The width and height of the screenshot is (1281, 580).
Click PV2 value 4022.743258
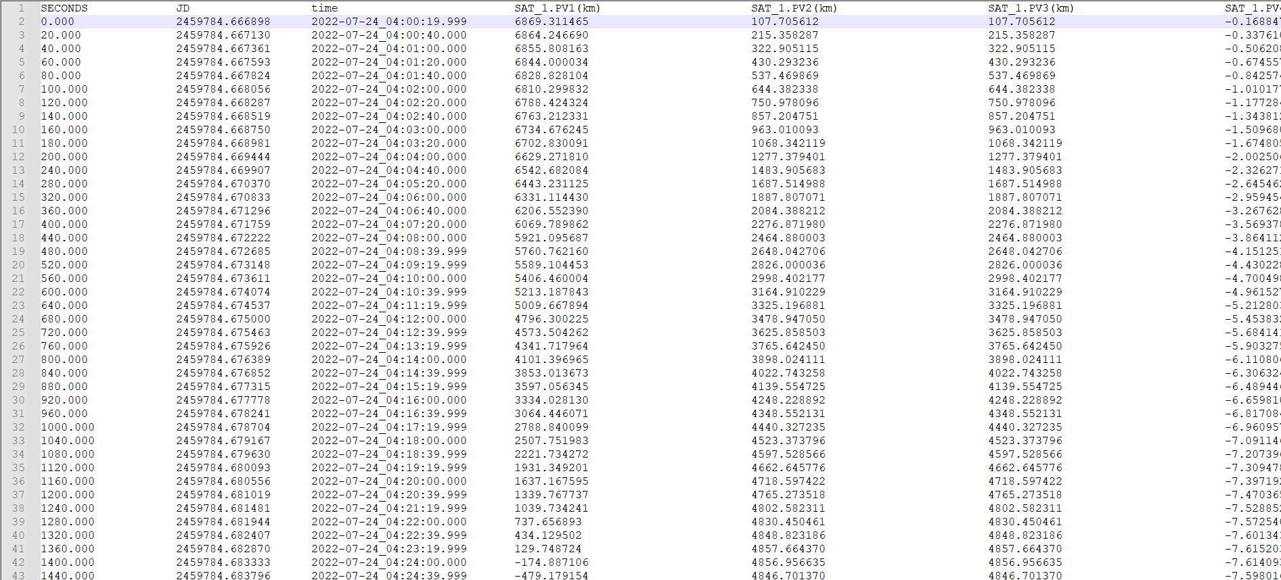tap(788, 373)
